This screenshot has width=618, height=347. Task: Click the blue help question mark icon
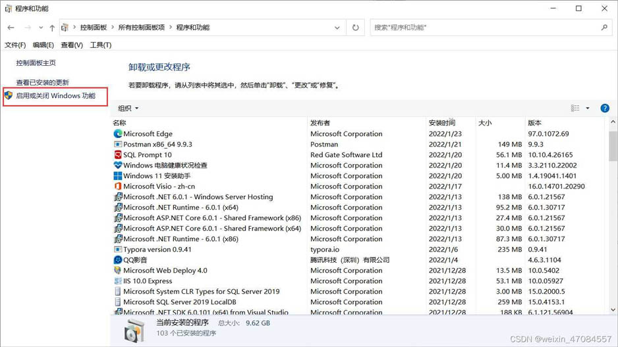tap(604, 108)
